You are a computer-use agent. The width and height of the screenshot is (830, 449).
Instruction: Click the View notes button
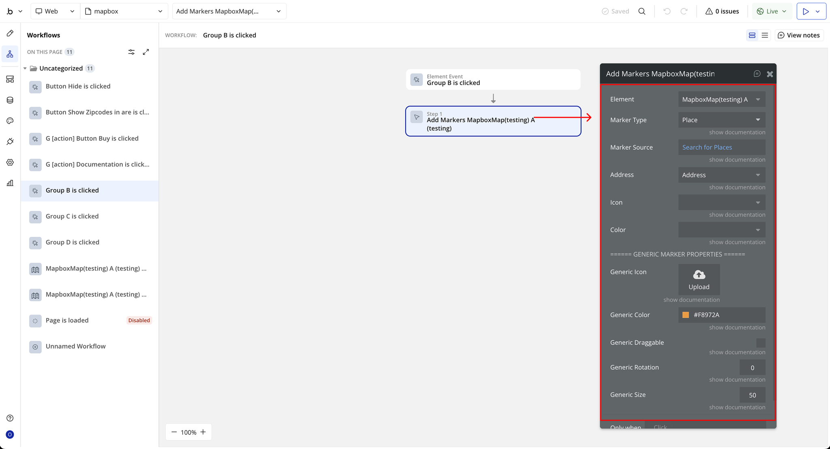799,35
